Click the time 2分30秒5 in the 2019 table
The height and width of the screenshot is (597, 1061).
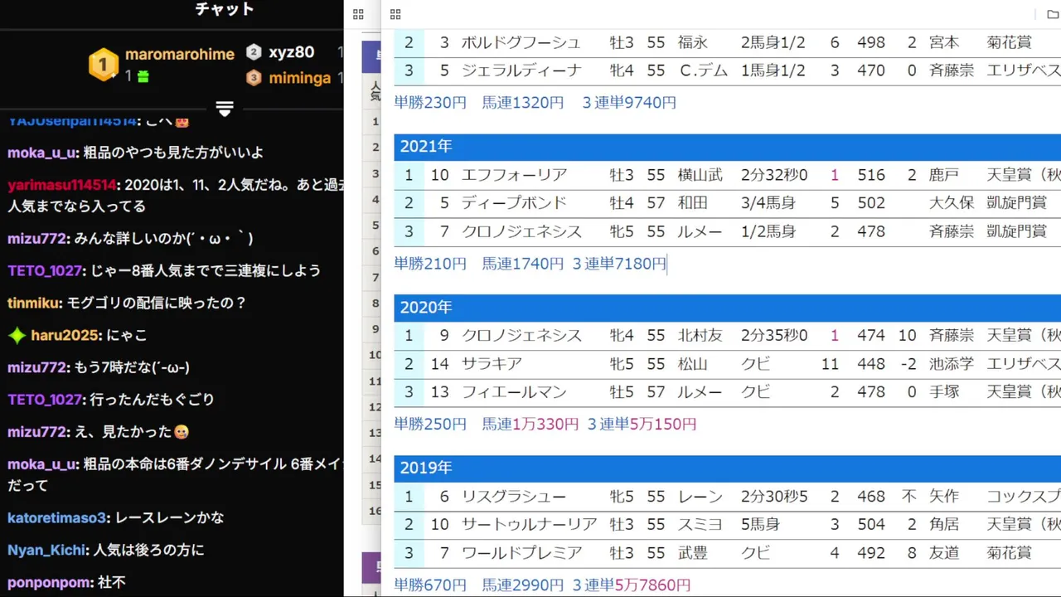(774, 497)
